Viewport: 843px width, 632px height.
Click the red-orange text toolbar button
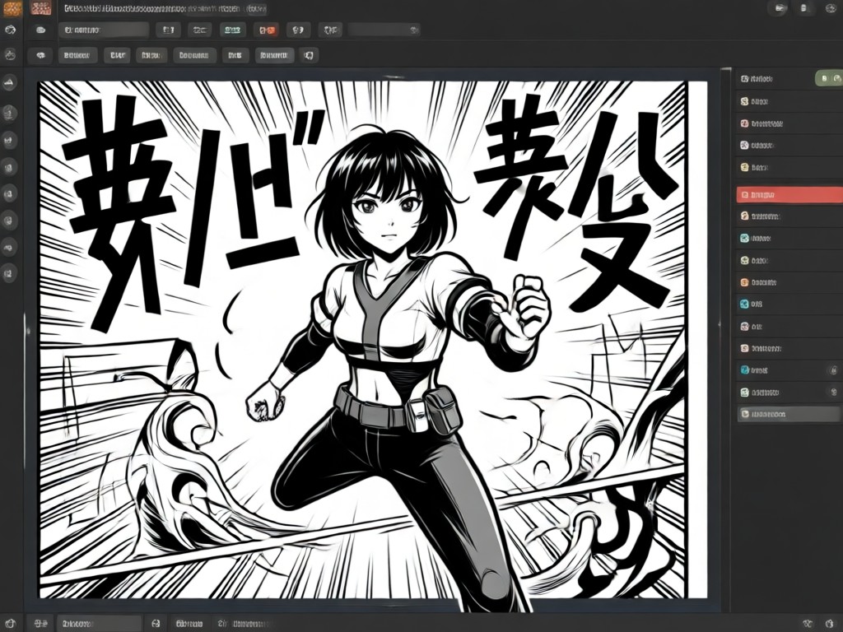267,30
